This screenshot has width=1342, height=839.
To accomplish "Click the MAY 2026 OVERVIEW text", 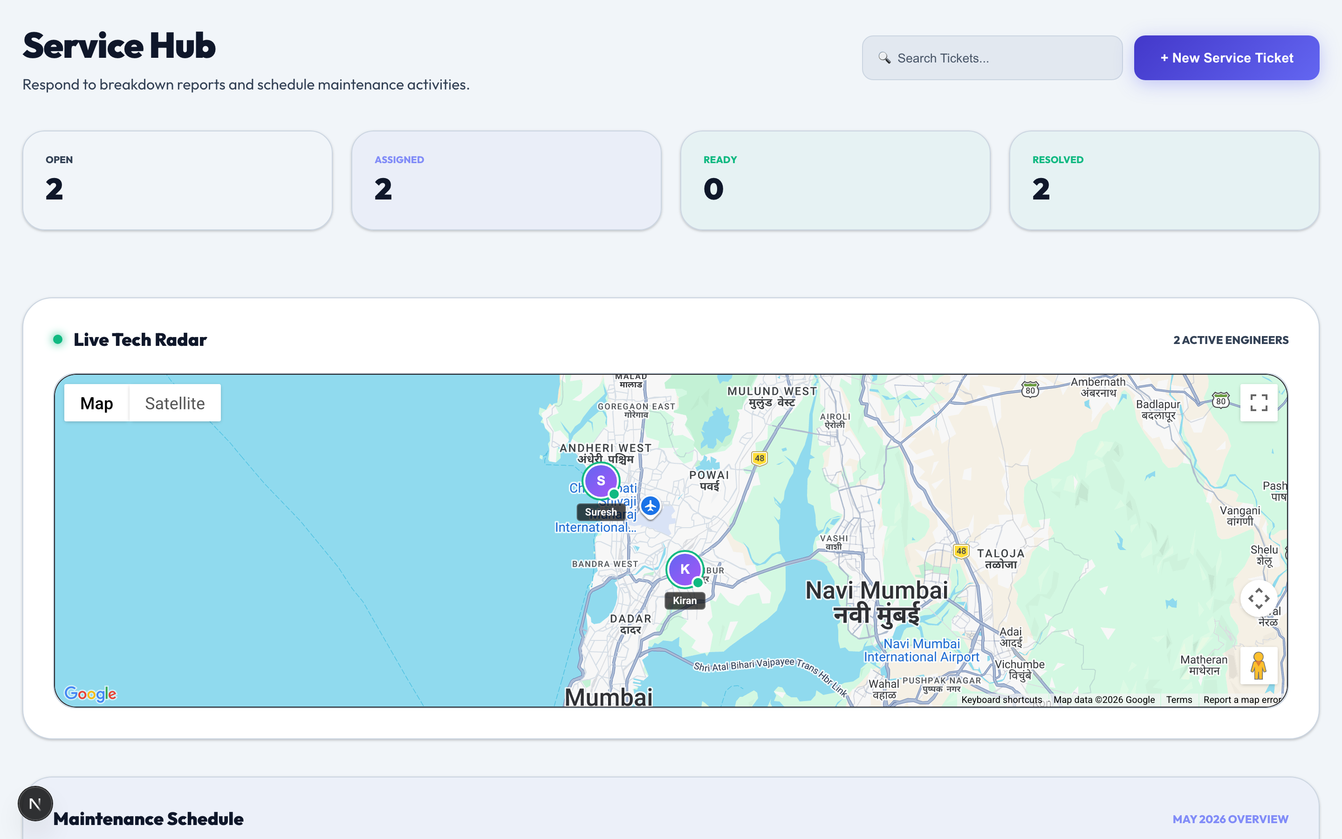I will 1230,819.
